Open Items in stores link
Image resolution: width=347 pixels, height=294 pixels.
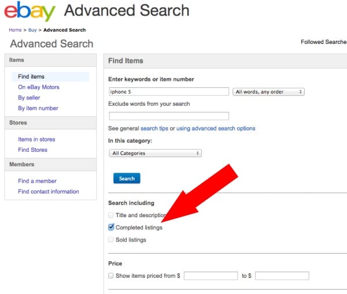point(36,139)
